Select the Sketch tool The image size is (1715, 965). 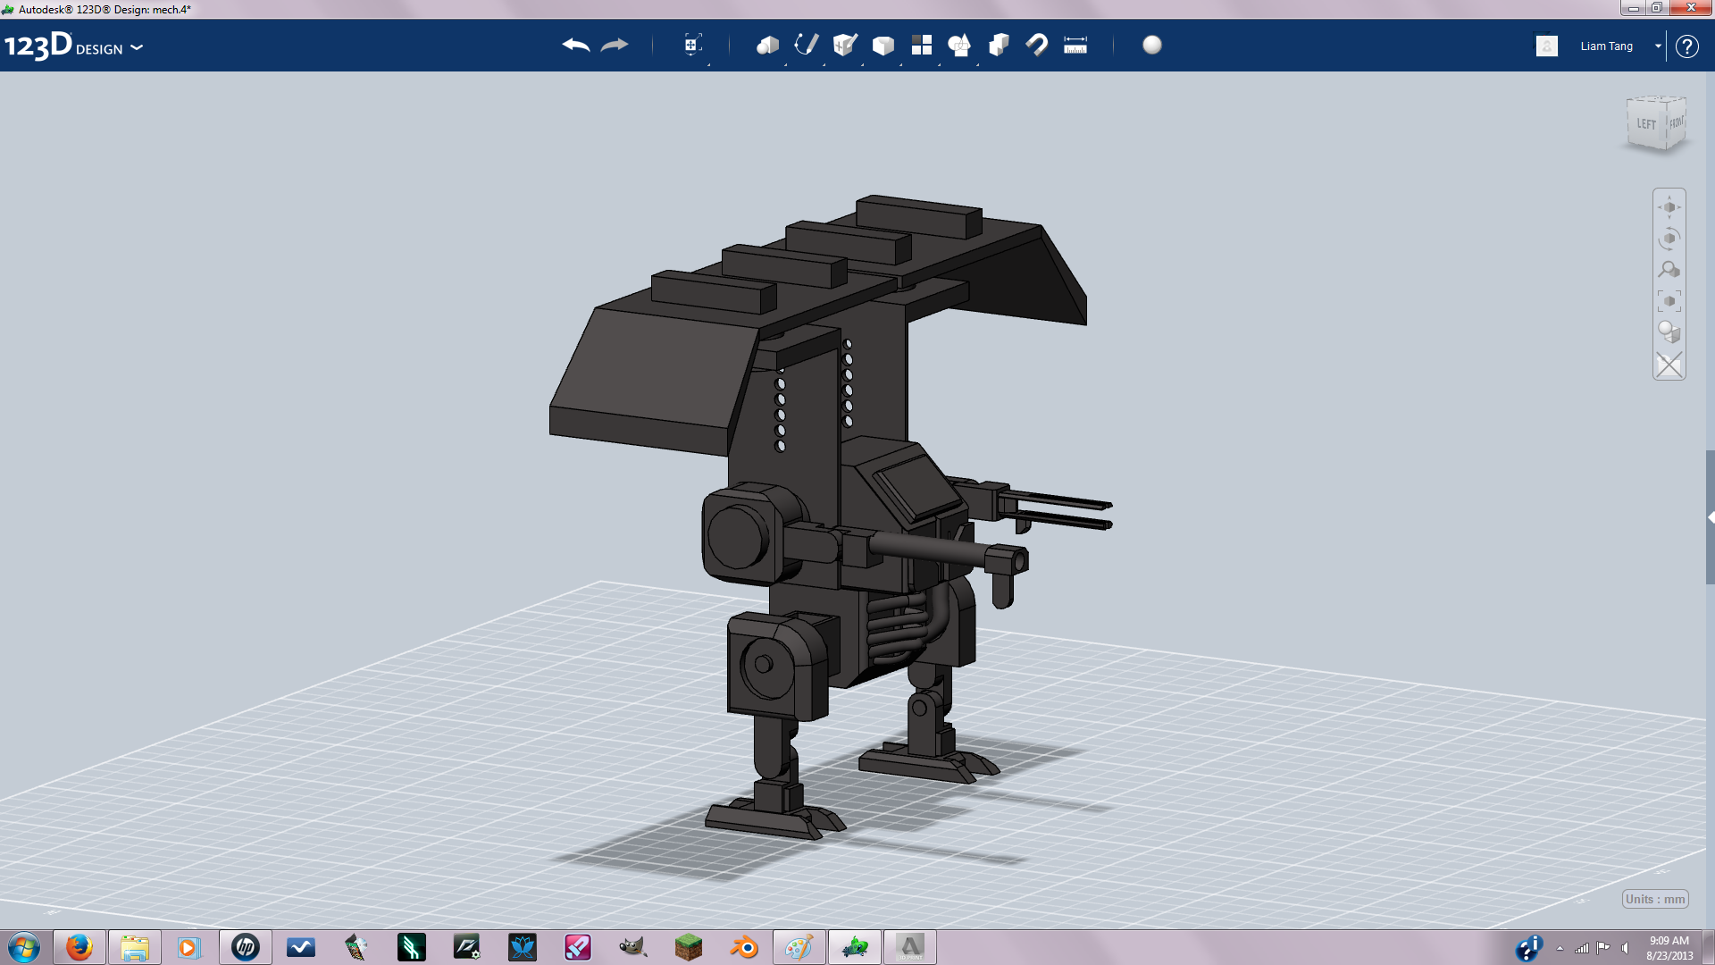point(807,45)
